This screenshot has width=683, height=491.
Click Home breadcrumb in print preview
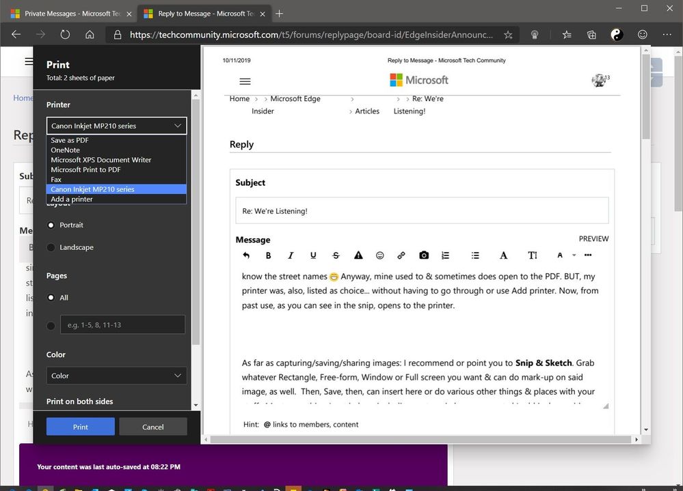point(239,99)
